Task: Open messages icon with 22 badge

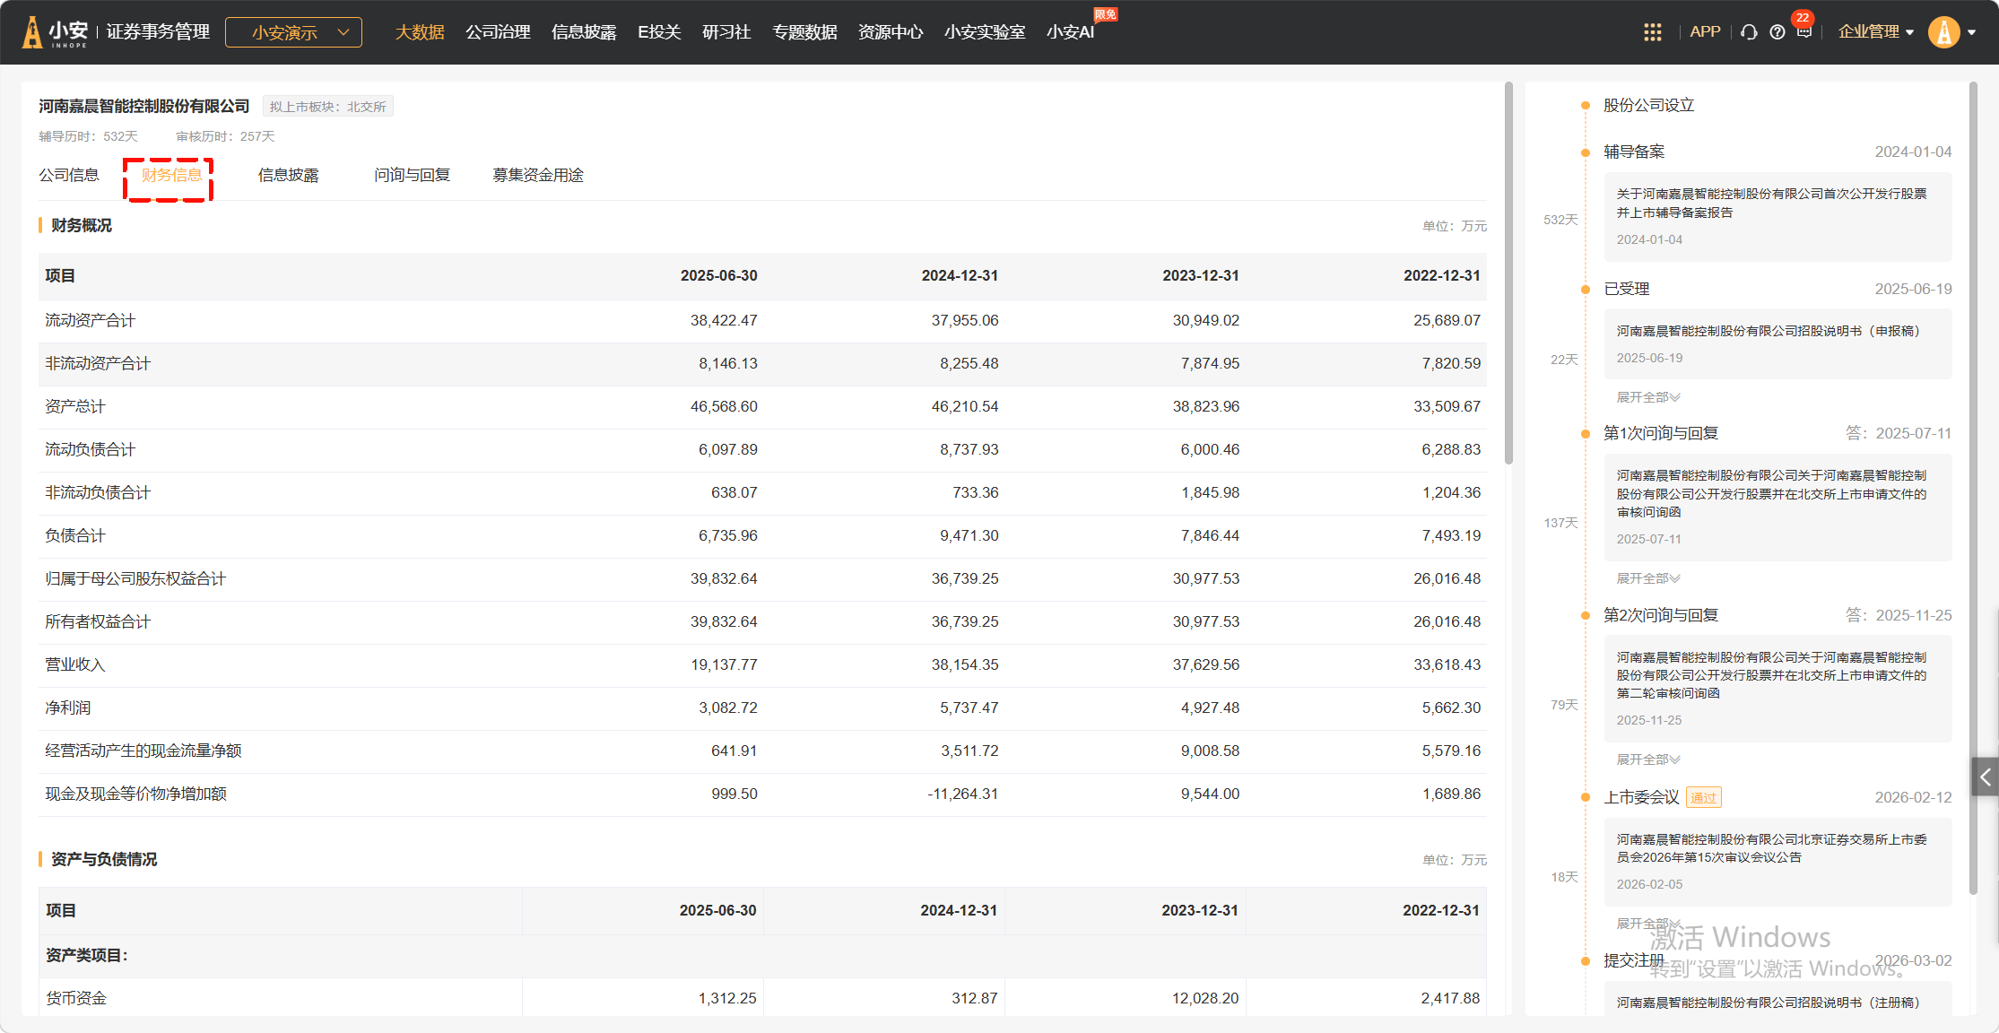Action: pos(1803,32)
